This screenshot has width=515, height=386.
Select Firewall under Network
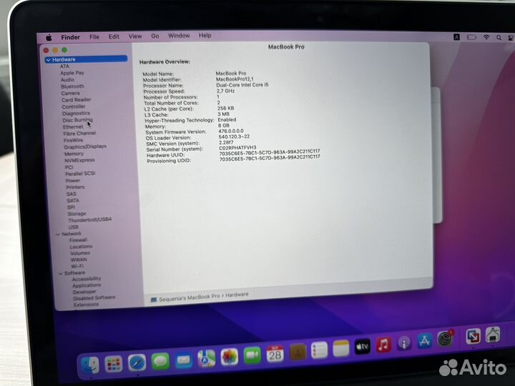tap(78, 240)
